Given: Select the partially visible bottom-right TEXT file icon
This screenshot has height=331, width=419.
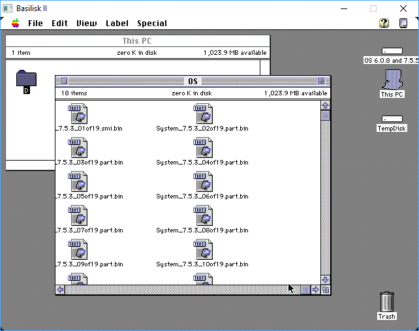Looking at the screenshot, I should pyautogui.click(x=203, y=279).
